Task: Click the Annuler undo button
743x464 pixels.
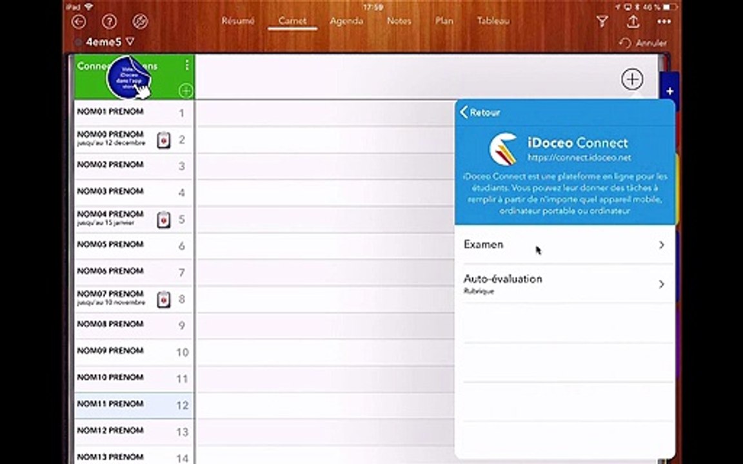Action: 643,43
